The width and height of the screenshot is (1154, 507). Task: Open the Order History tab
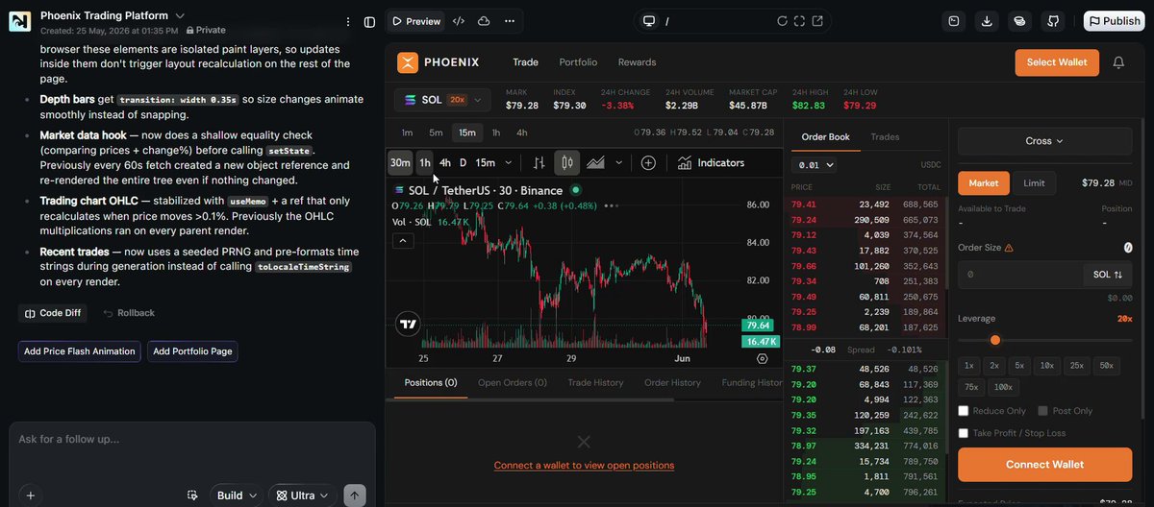pyautogui.click(x=672, y=382)
